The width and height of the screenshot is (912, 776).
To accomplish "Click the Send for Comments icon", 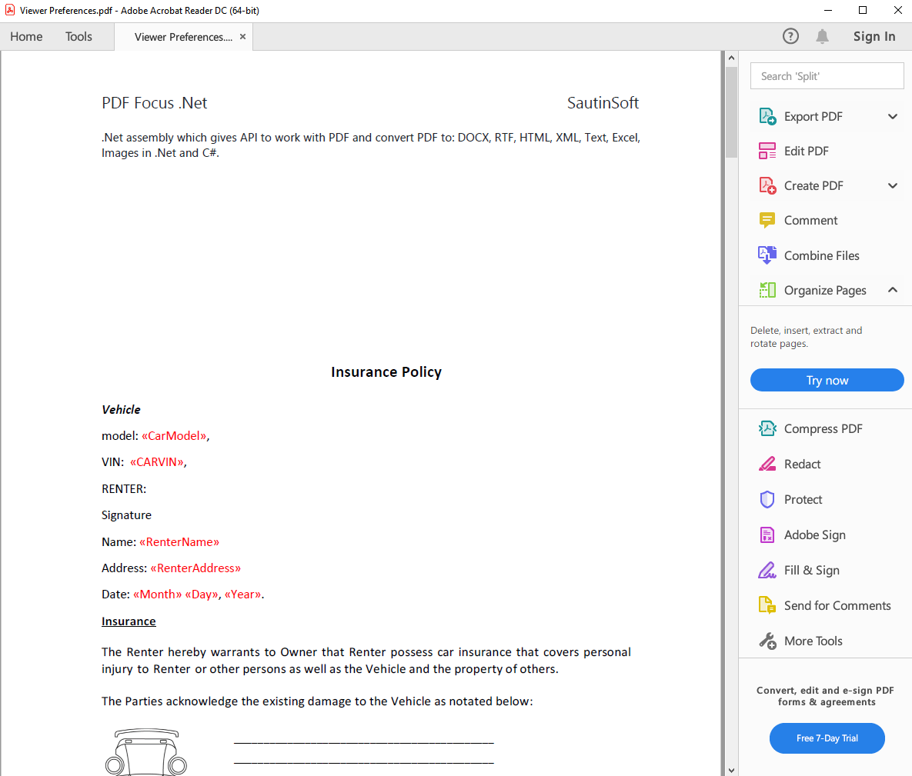I will (767, 605).
